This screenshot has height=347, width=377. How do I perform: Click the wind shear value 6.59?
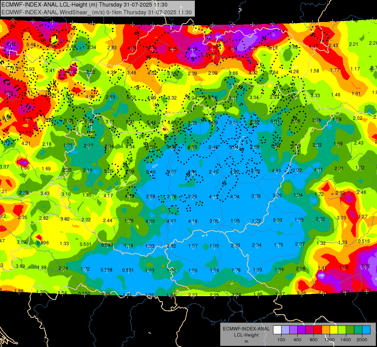click(x=151, y=147)
